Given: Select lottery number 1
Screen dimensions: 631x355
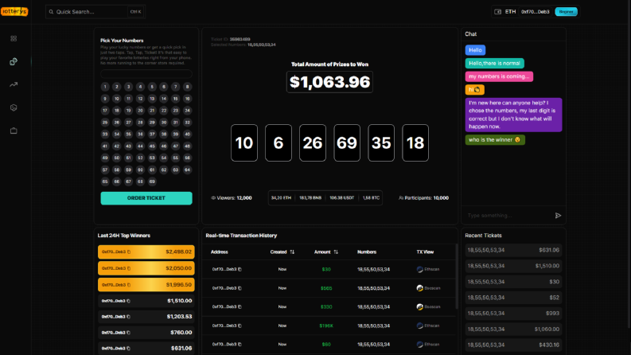Looking at the screenshot, I should [x=105, y=87].
